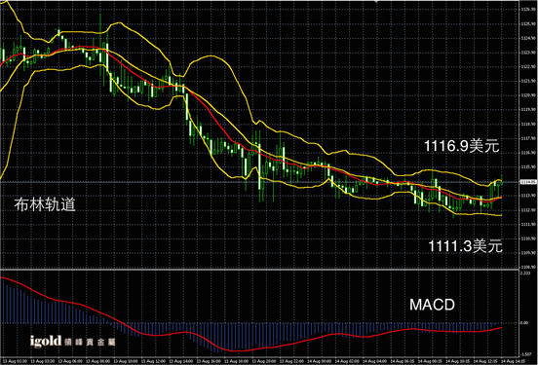Click the 1111.3美元 support label
The width and height of the screenshot is (538, 365).
click(465, 246)
